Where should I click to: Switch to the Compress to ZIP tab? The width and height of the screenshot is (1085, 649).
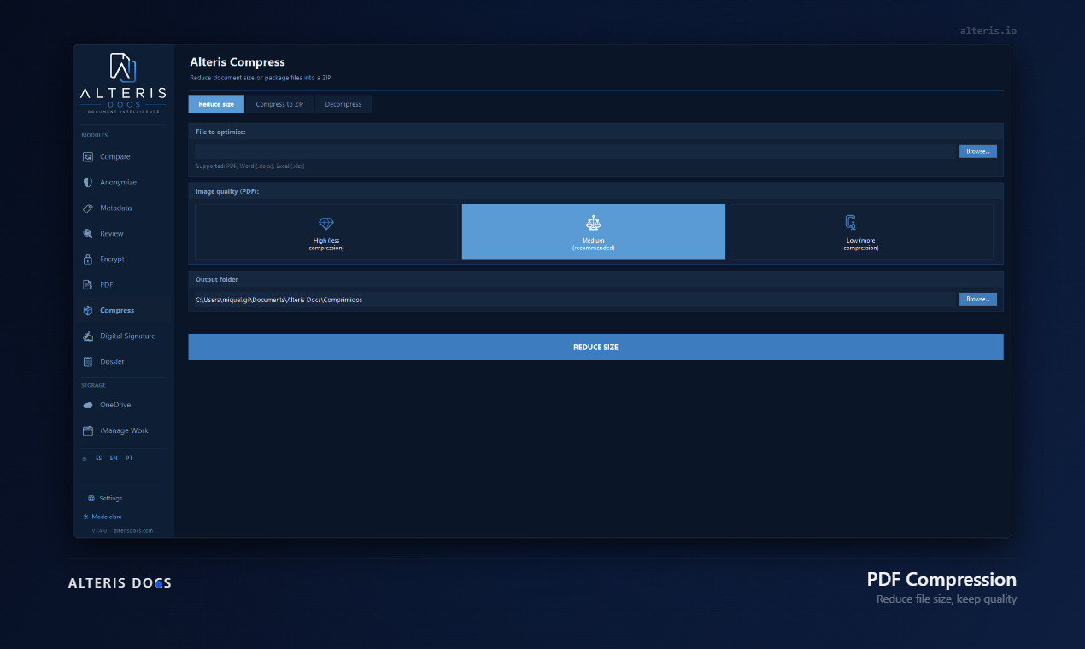279,104
